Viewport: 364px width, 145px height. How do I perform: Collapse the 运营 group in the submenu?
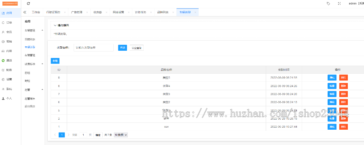[42, 89]
